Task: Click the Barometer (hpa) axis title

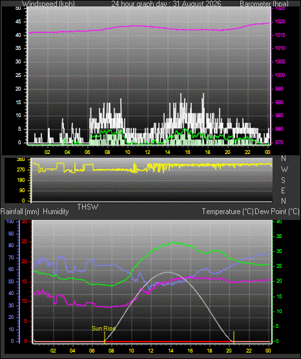Action: point(264,4)
